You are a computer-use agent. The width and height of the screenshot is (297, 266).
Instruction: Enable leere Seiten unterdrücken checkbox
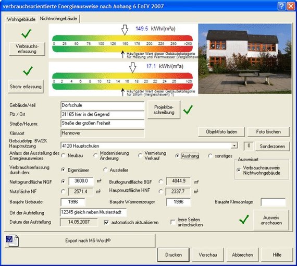[173, 222]
